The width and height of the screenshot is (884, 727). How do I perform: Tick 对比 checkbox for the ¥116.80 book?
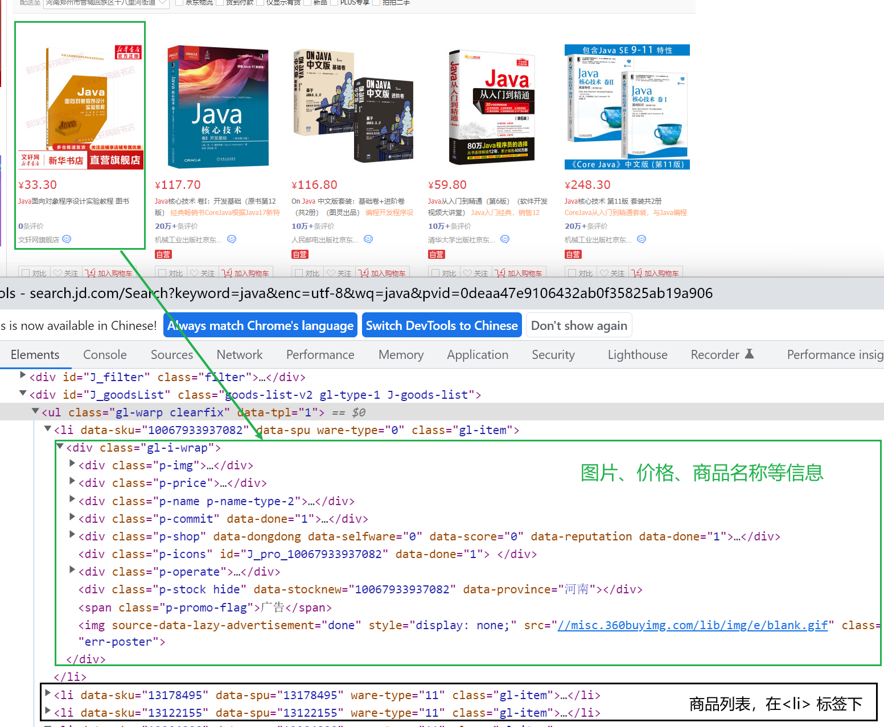coord(299,274)
